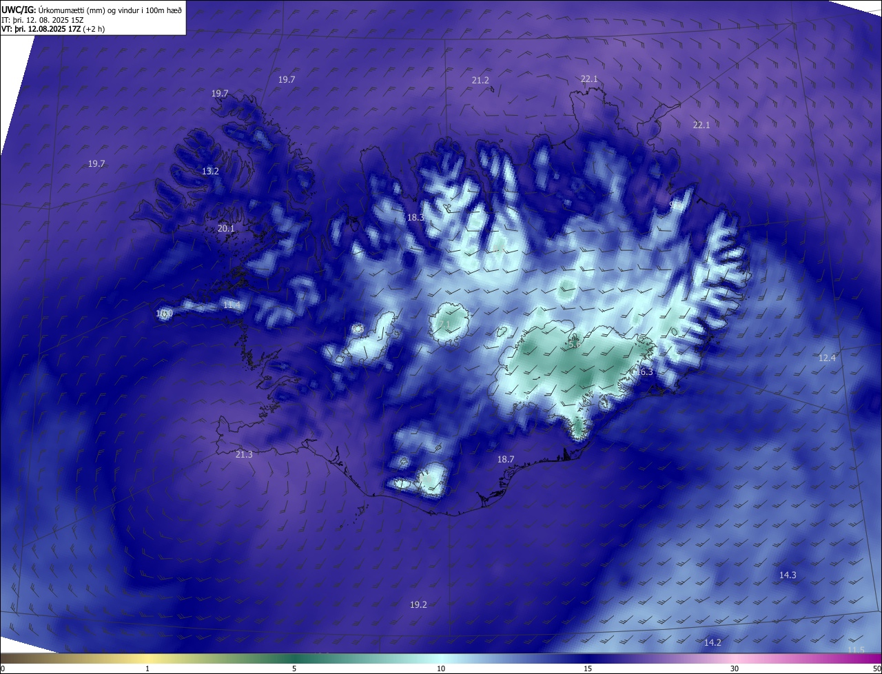Click the 'IT: þri. 12. 08. 2025 15Z' line
Viewport: 882px width, 674px height.
pyautogui.click(x=43, y=20)
